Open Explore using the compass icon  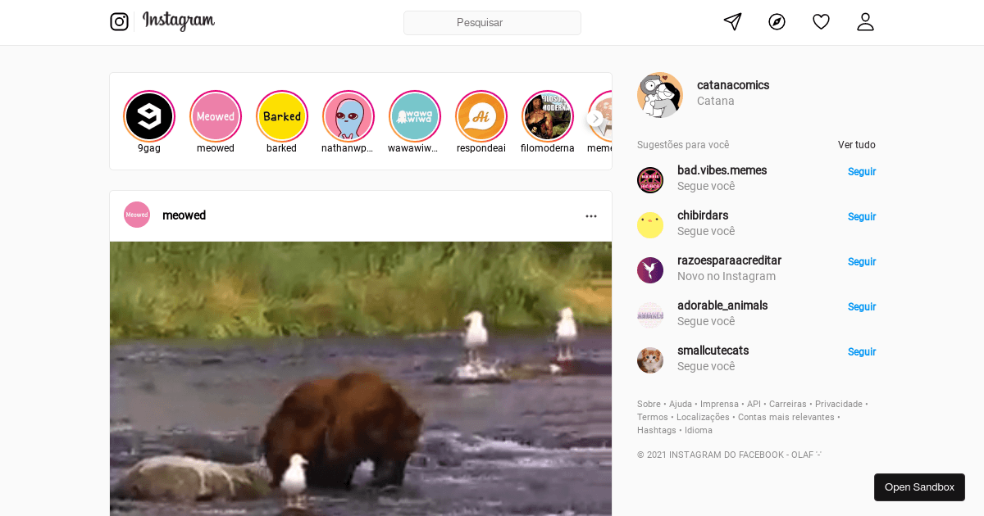click(x=777, y=21)
